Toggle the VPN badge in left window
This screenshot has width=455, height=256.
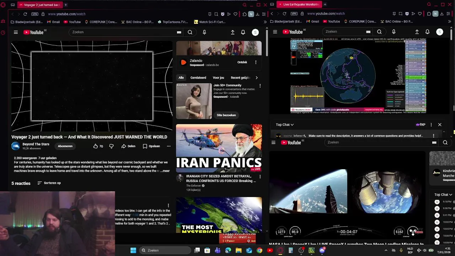(x=34, y=14)
